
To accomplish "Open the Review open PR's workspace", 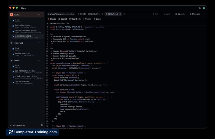I will [27, 54].
